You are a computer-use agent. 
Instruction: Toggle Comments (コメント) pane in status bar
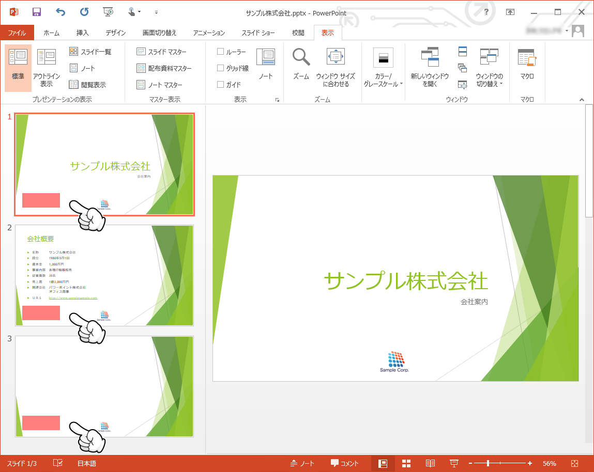coord(344,463)
